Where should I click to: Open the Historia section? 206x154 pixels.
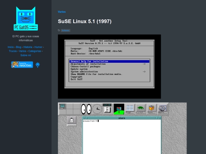(28, 47)
